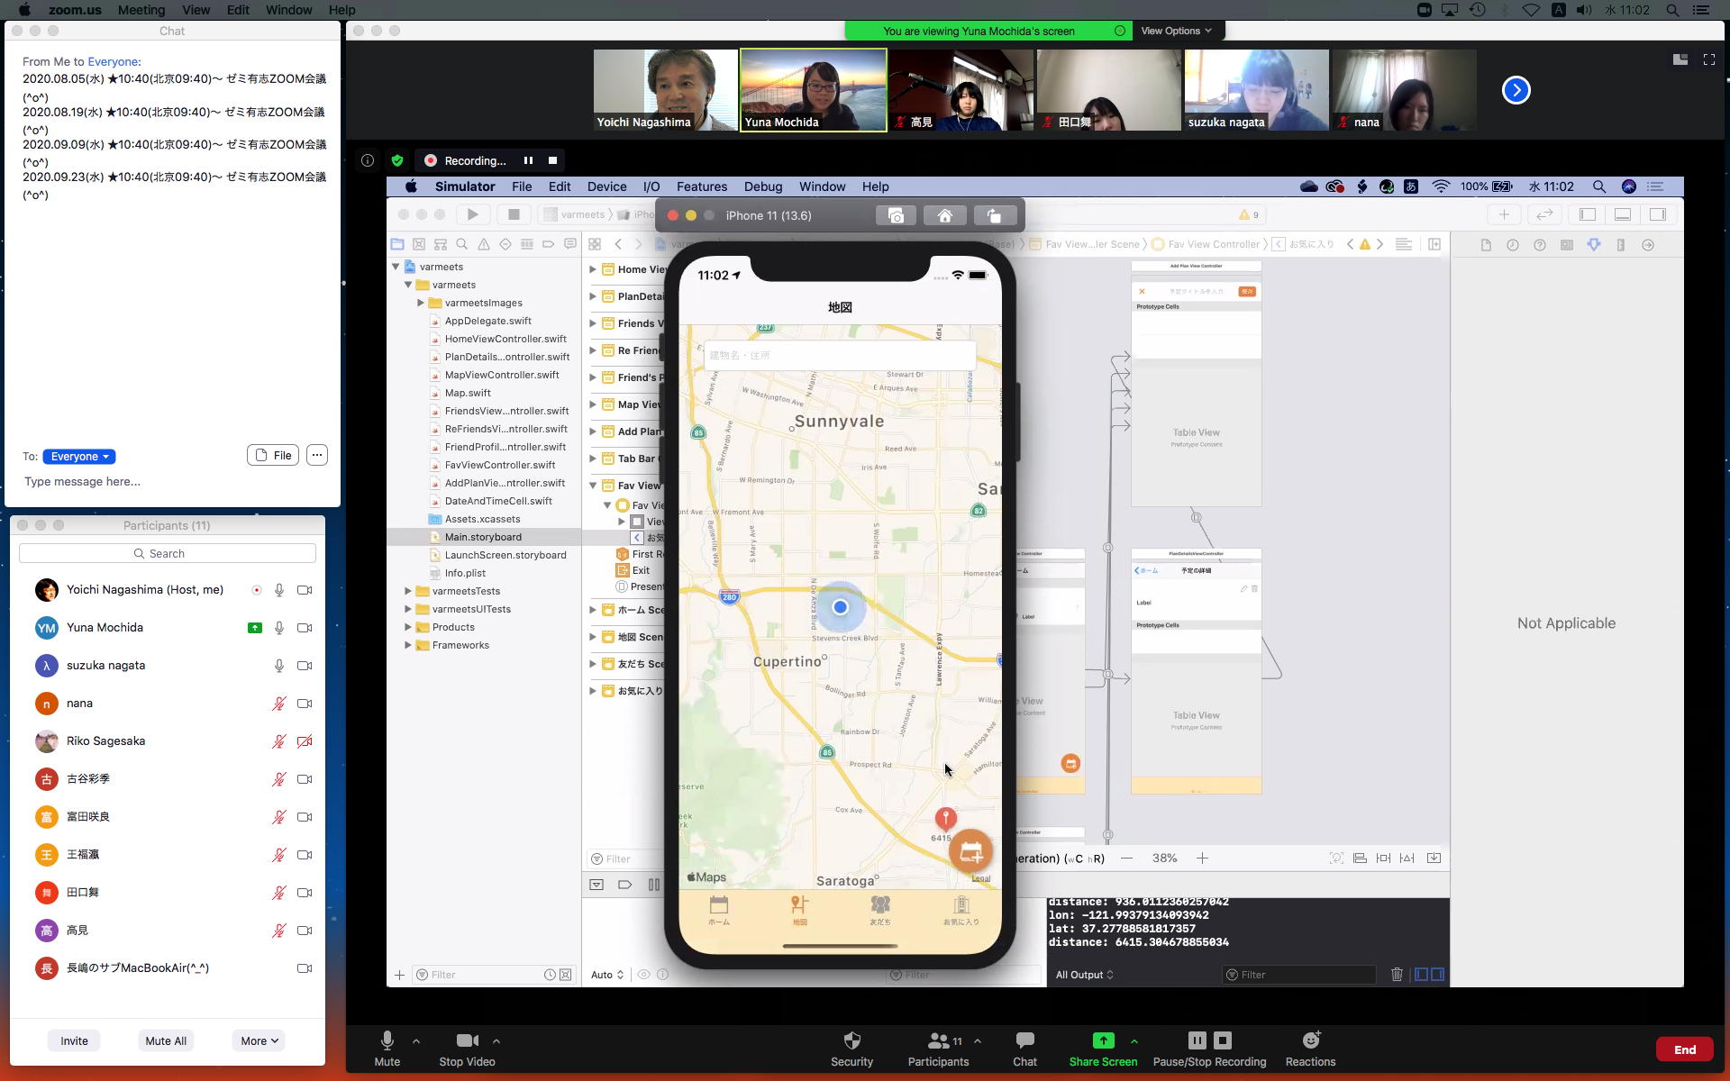Toggle Mute microphone in Zoom toolbar

click(387, 1040)
